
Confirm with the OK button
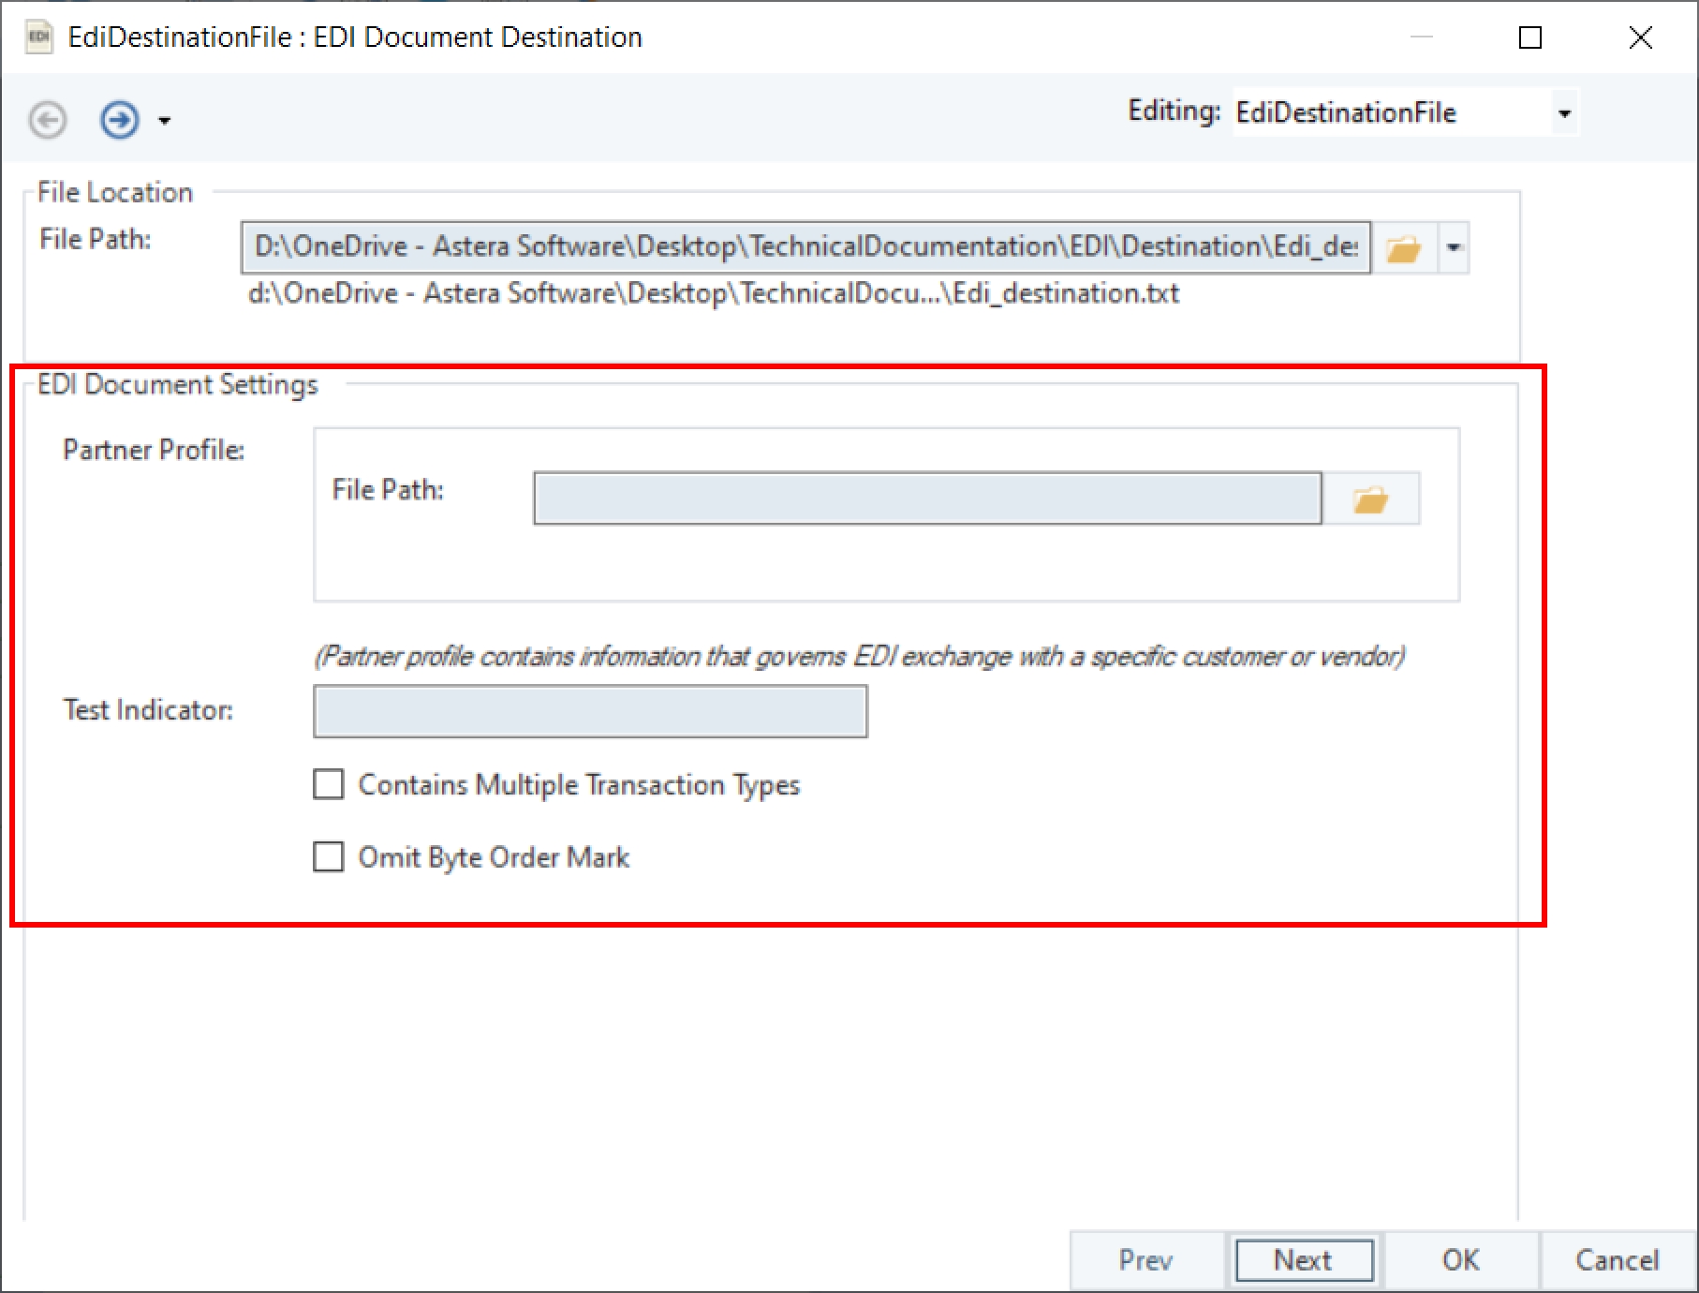(1461, 1260)
